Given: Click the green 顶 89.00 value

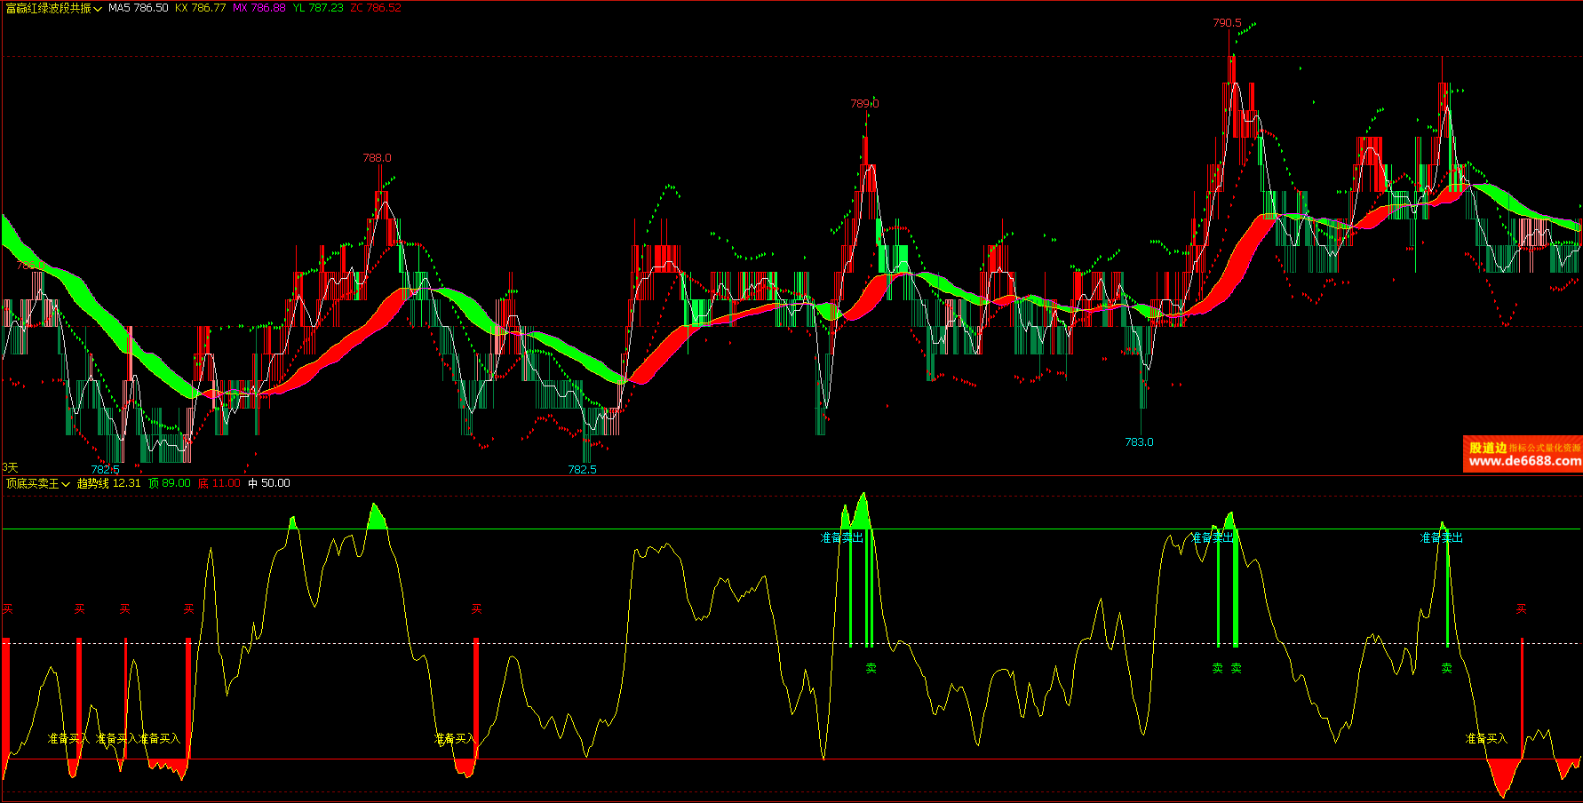Looking at the screenshot, I should click(169, 483).
